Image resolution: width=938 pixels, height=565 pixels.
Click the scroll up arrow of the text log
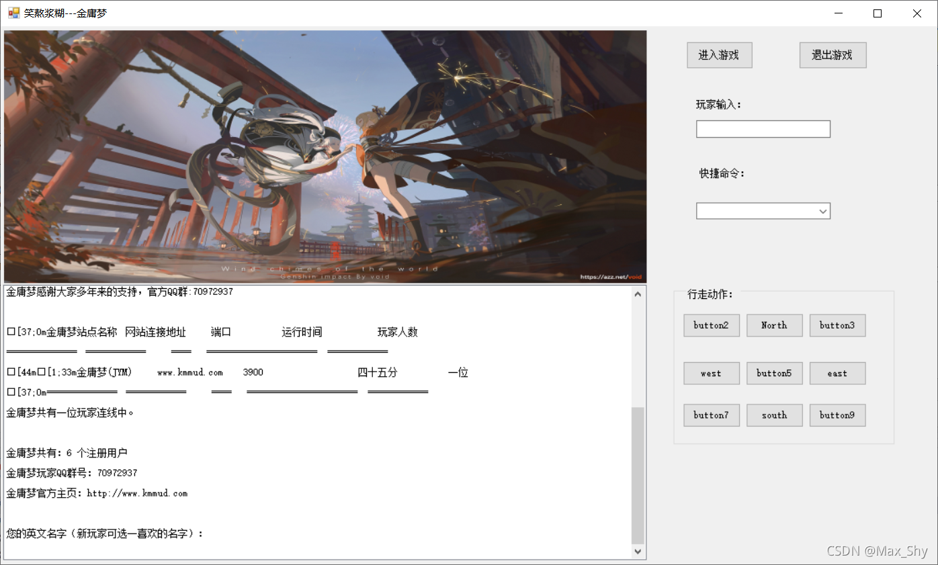coord(638,294)
